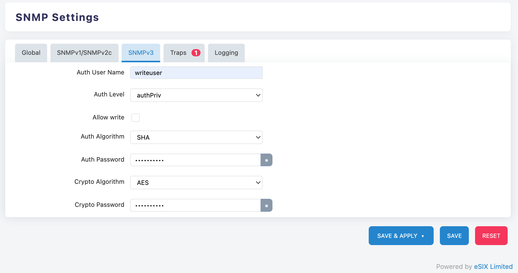Go to the Traps tab
Image resolution: width=518 pixels, height=273 pixels.
(178, 53)
